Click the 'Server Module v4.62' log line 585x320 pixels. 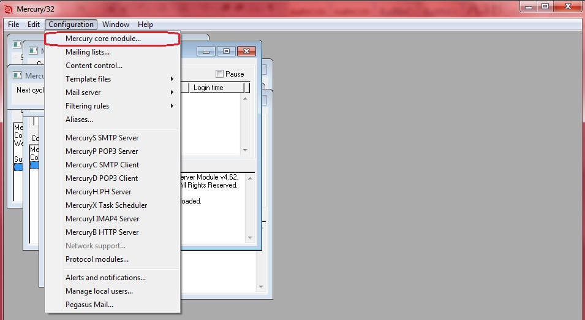209,177
